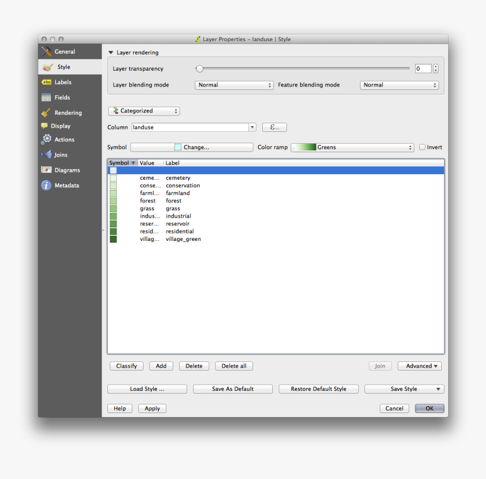This screenshot has height=479, width=486.
Task: Click the General wrench icon in sidebar
Action: tap(46, 52)
